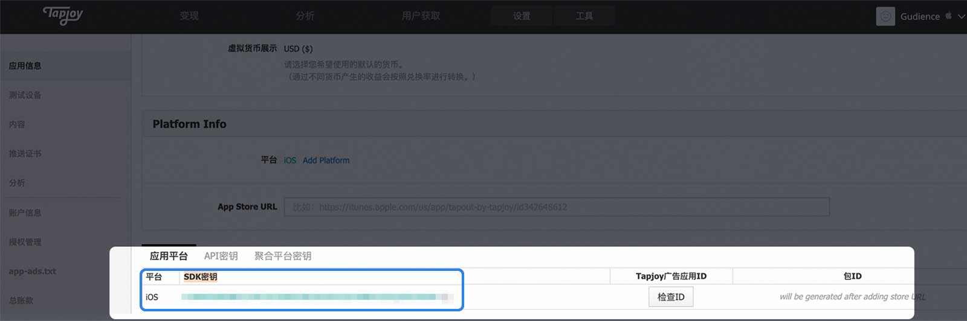Viewport: 967px width, 321px height.
Task: Click the Platform Info section heading
Action: coord(189,124)
